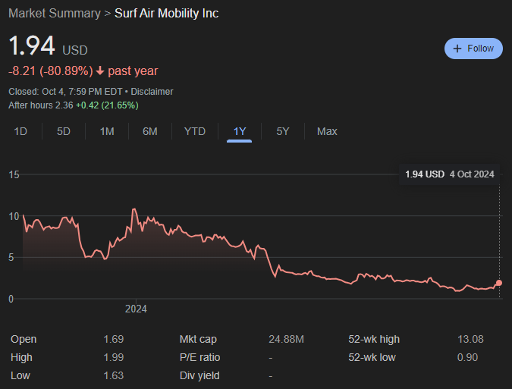Click the Open label in stats
This screenshot has width=512, height=389.
24,340
